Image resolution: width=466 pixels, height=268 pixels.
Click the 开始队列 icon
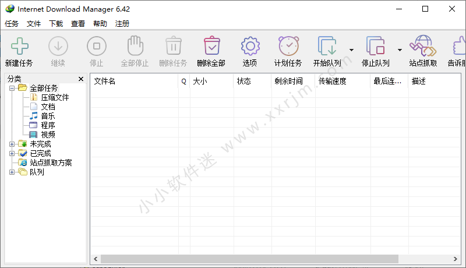point(327,46)
